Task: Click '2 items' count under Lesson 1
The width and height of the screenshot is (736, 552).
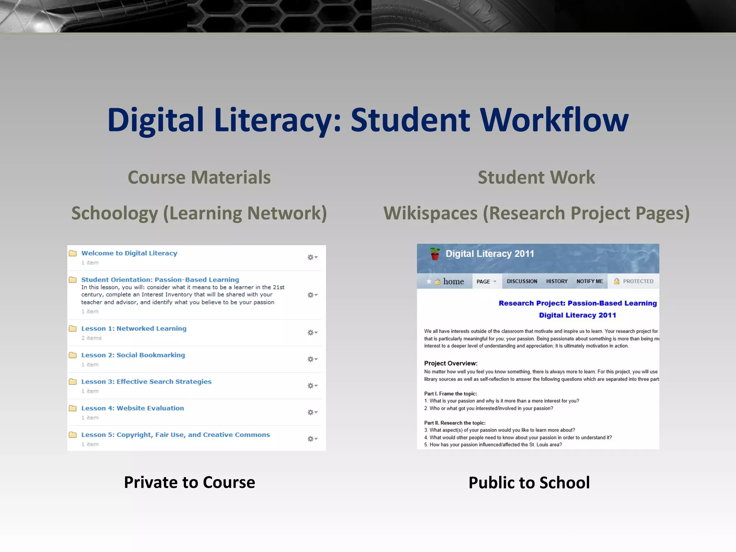Action: click(x=91, y=338)
